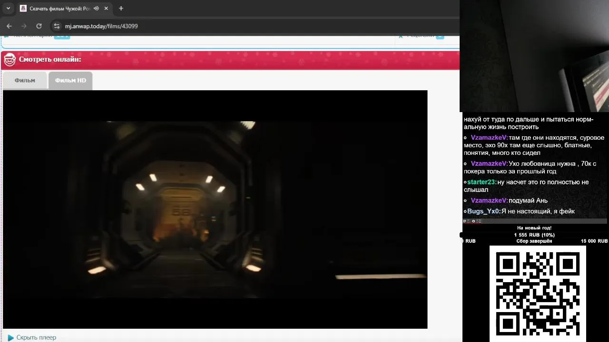Switch to the 'Фильм HD' player tab
The width and height of the screenshot is (609, 342).
70,80
